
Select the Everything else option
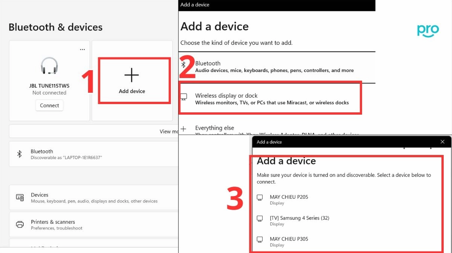coord(214,128)
